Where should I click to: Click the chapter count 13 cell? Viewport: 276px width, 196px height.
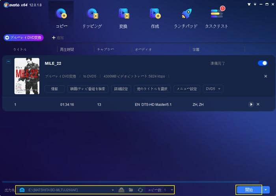[x=99, y=105]
